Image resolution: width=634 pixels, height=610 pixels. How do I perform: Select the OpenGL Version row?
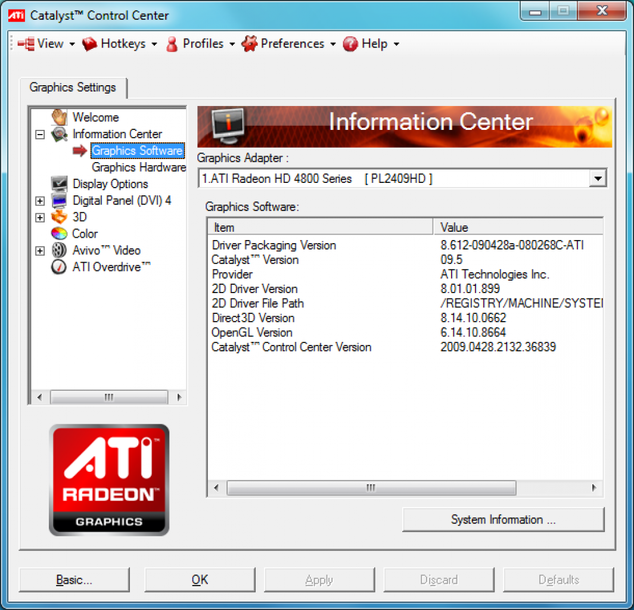(x=406, y=332)
